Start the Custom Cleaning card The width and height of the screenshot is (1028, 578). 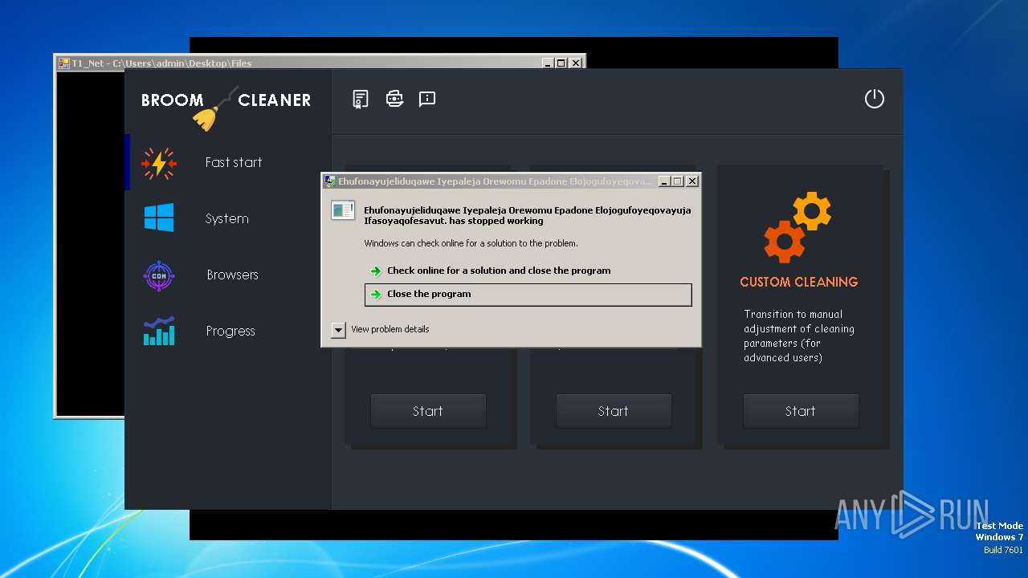pos(801,411)
